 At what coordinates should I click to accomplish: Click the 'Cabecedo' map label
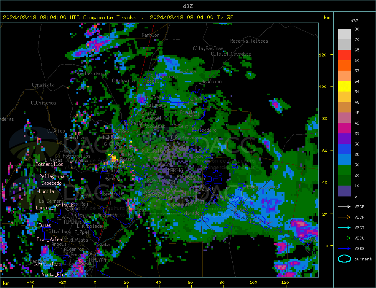(51, 183)
